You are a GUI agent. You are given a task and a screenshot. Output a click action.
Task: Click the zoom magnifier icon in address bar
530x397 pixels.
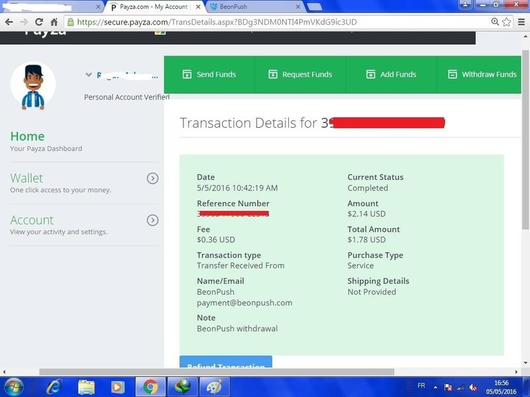tap(495, 22)
